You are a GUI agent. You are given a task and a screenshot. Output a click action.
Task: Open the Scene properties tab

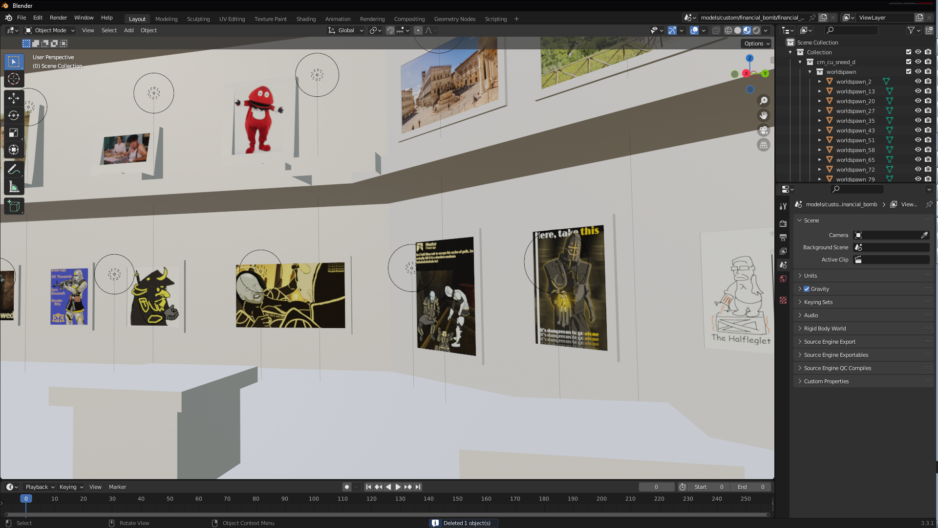(783, 264)
